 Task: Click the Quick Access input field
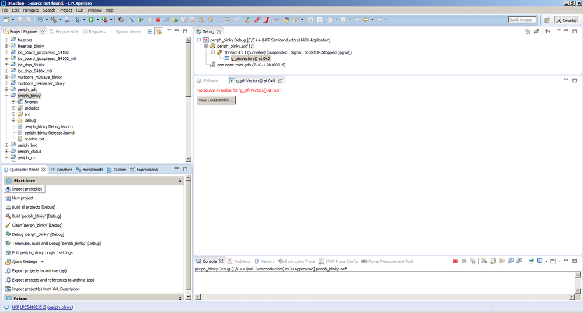point(522,20)
